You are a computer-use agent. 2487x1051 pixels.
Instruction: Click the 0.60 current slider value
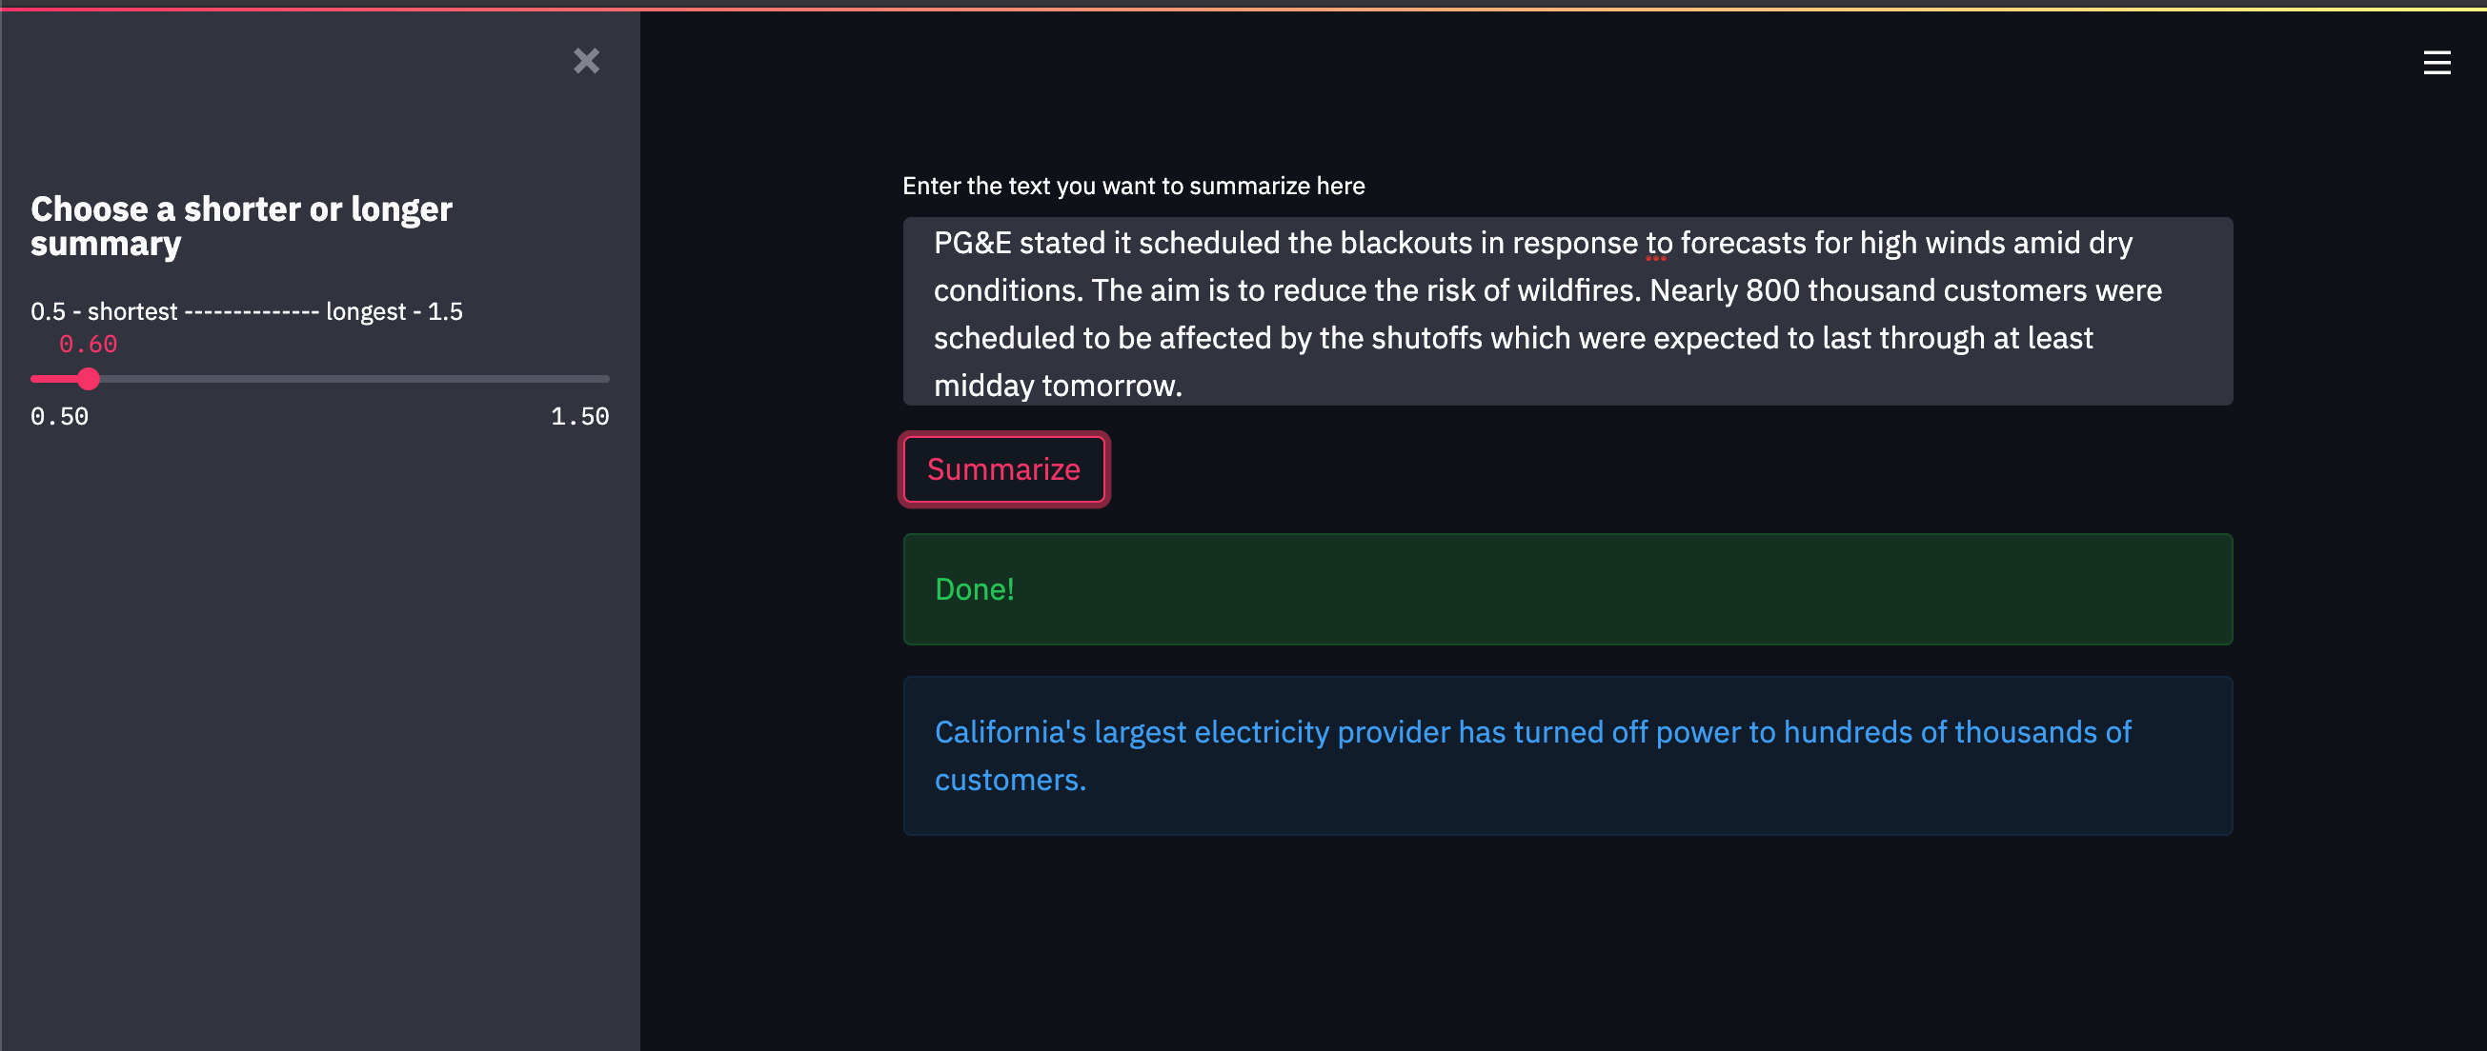[88, 345]
